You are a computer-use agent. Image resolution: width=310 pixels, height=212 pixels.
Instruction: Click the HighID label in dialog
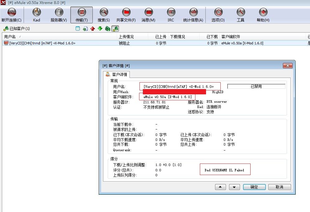[218, 92]
